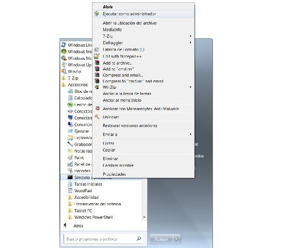Click the Unlocker wand icon

click(x=97, y=117)
